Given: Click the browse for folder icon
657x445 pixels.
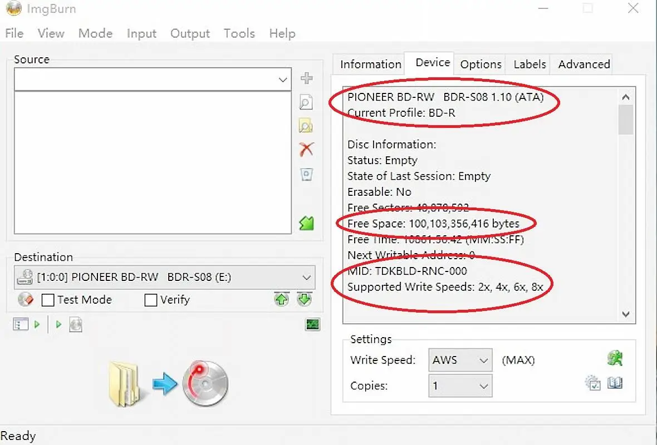Looking at the screenshot, I should coord(306,126).
